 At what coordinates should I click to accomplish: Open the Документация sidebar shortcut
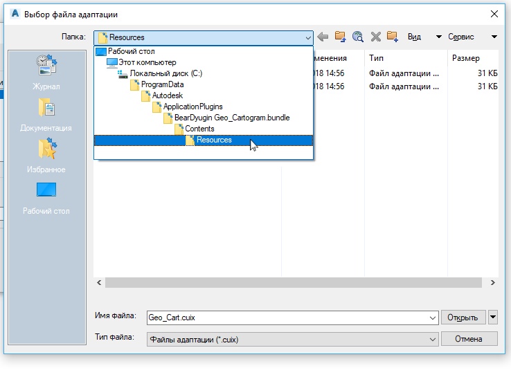tap(46, 115)
